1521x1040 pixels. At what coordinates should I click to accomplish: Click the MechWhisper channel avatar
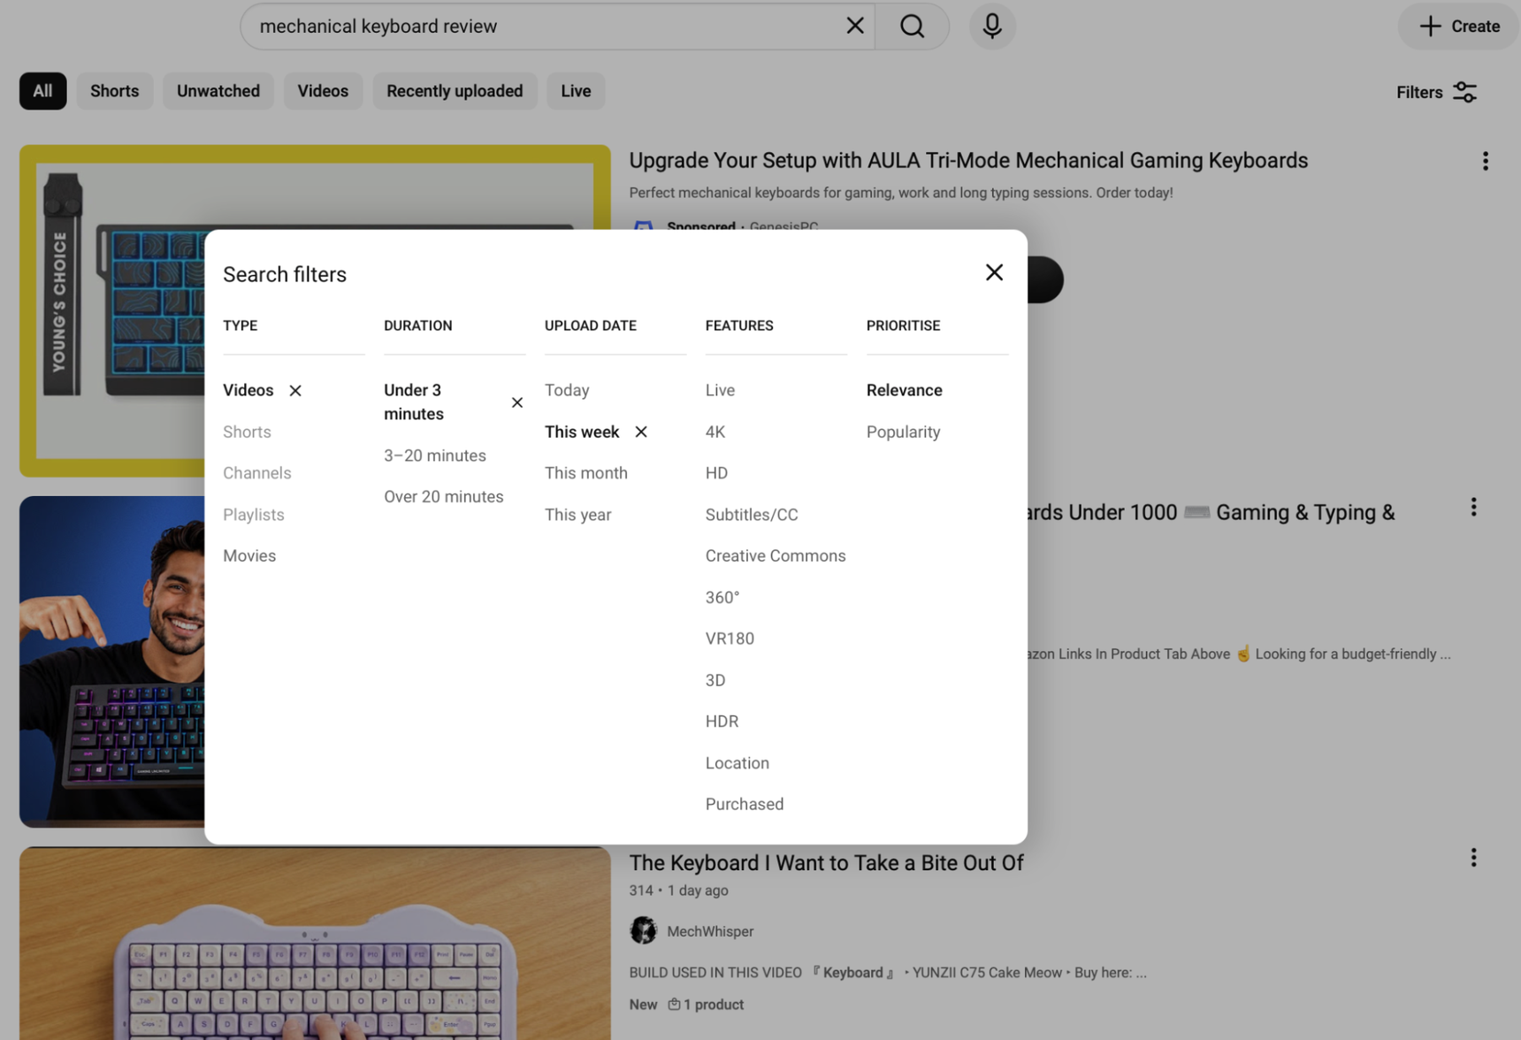pyautogui.click(x=643, y=930)
